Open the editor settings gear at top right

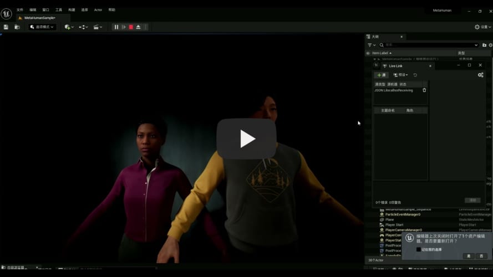pos(482,27)
